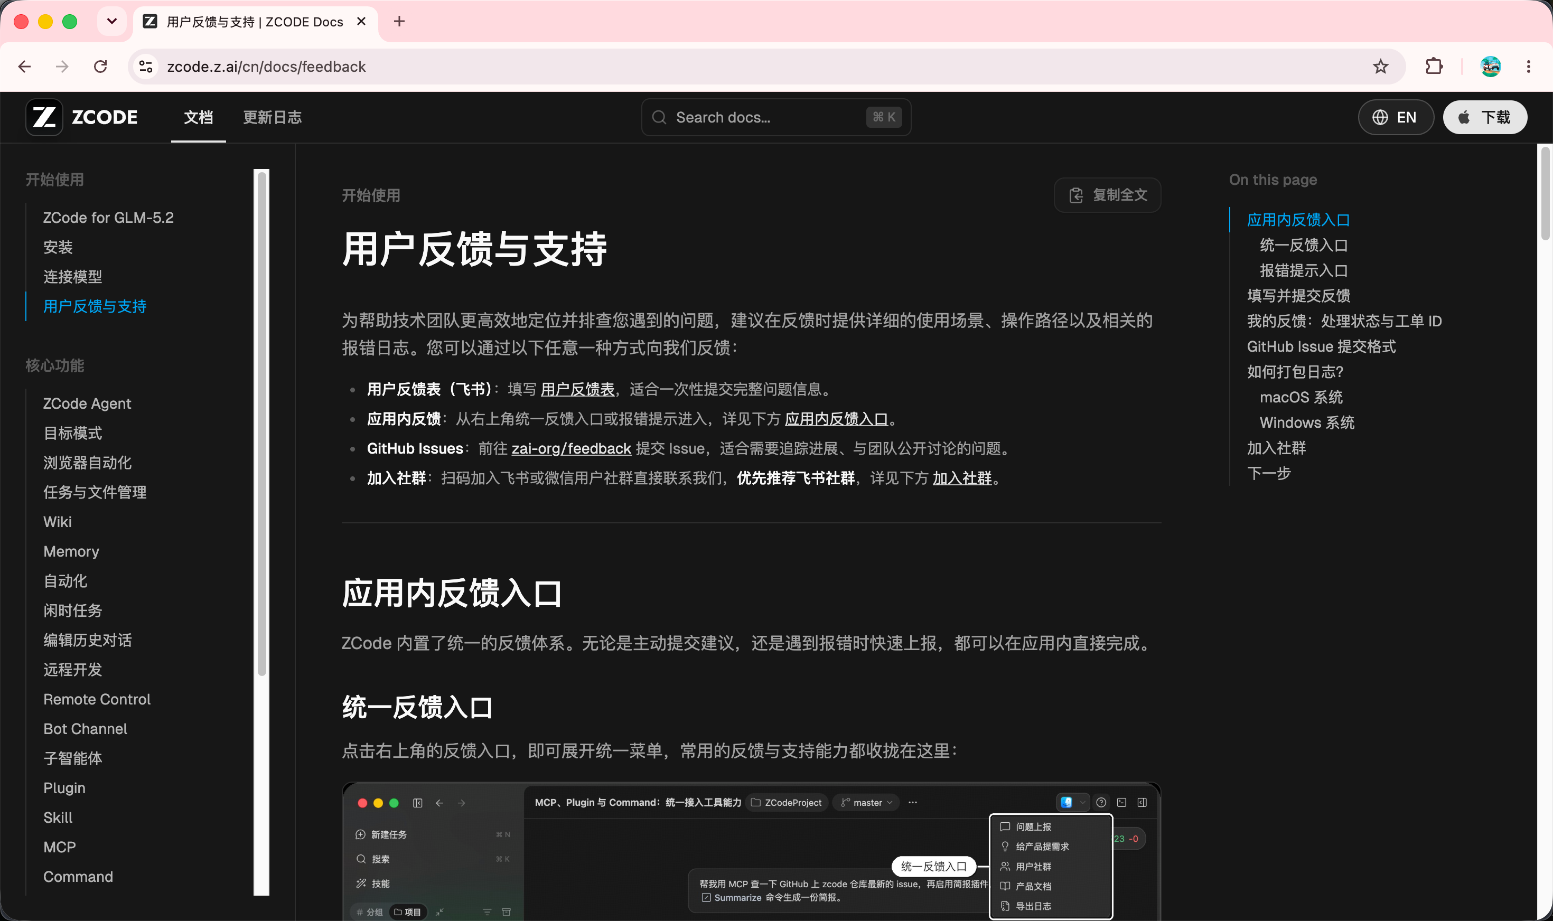Open the underlined 用户反馈表 link after 填写
This screenshot has width=1553, height=921.
[577, 390]
